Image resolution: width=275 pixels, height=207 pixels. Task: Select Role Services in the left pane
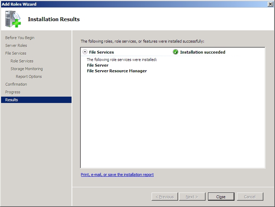point(22,61)
